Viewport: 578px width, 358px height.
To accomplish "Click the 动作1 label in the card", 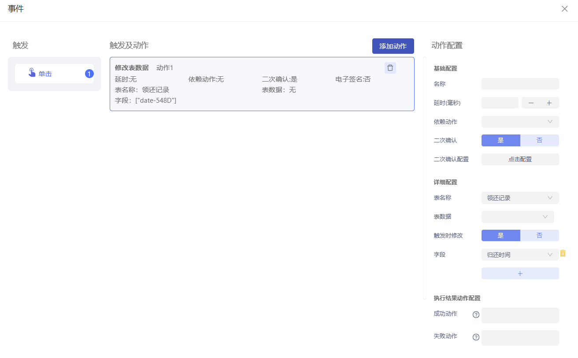I will (x=165, y=67).
